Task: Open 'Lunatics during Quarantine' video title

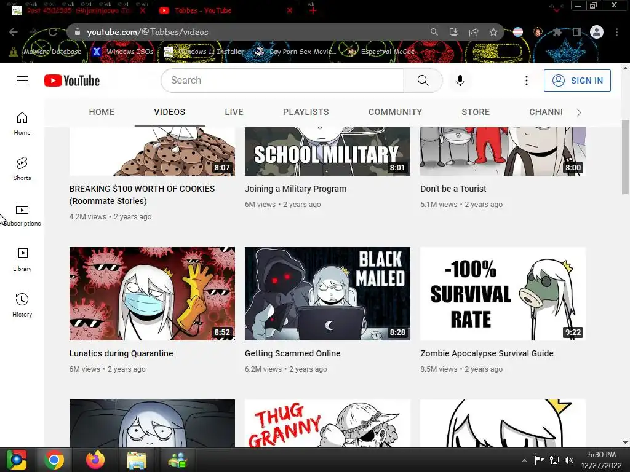Action: pyautogui.click(x=121, y=353)
